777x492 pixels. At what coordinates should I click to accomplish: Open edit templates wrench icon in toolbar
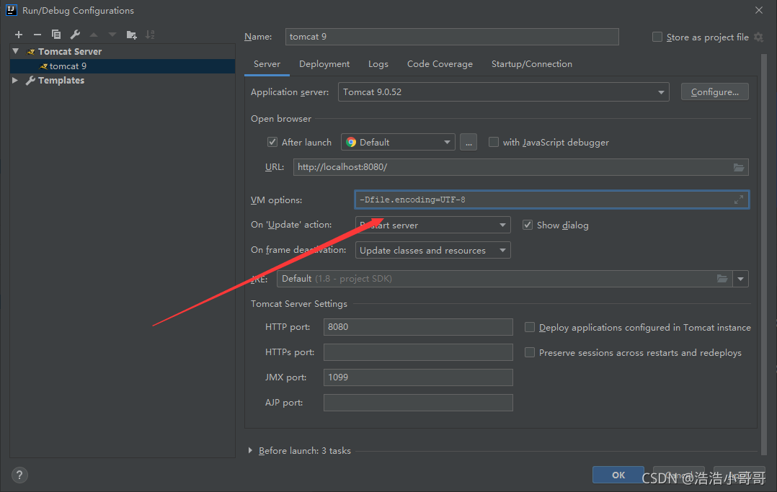[75, 34]
